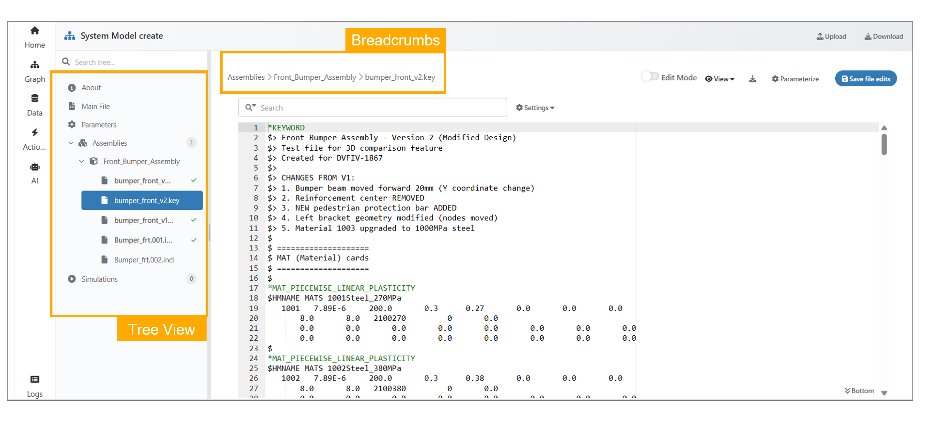Click the editor vertical scrollbar thumb
This screenshot has width=933, height=436.
(884, 144)
